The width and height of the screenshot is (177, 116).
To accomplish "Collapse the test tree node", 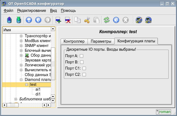I will (26, 84).
